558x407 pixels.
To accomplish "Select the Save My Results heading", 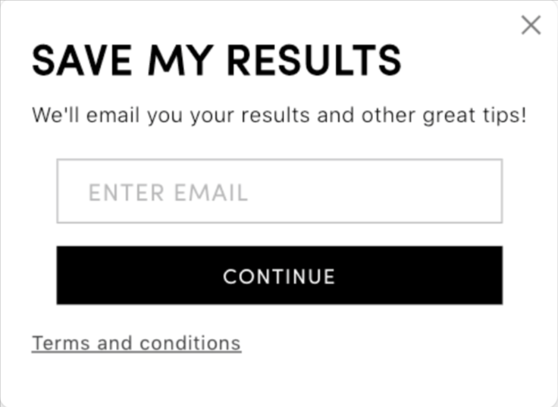I will coord(217,61).
